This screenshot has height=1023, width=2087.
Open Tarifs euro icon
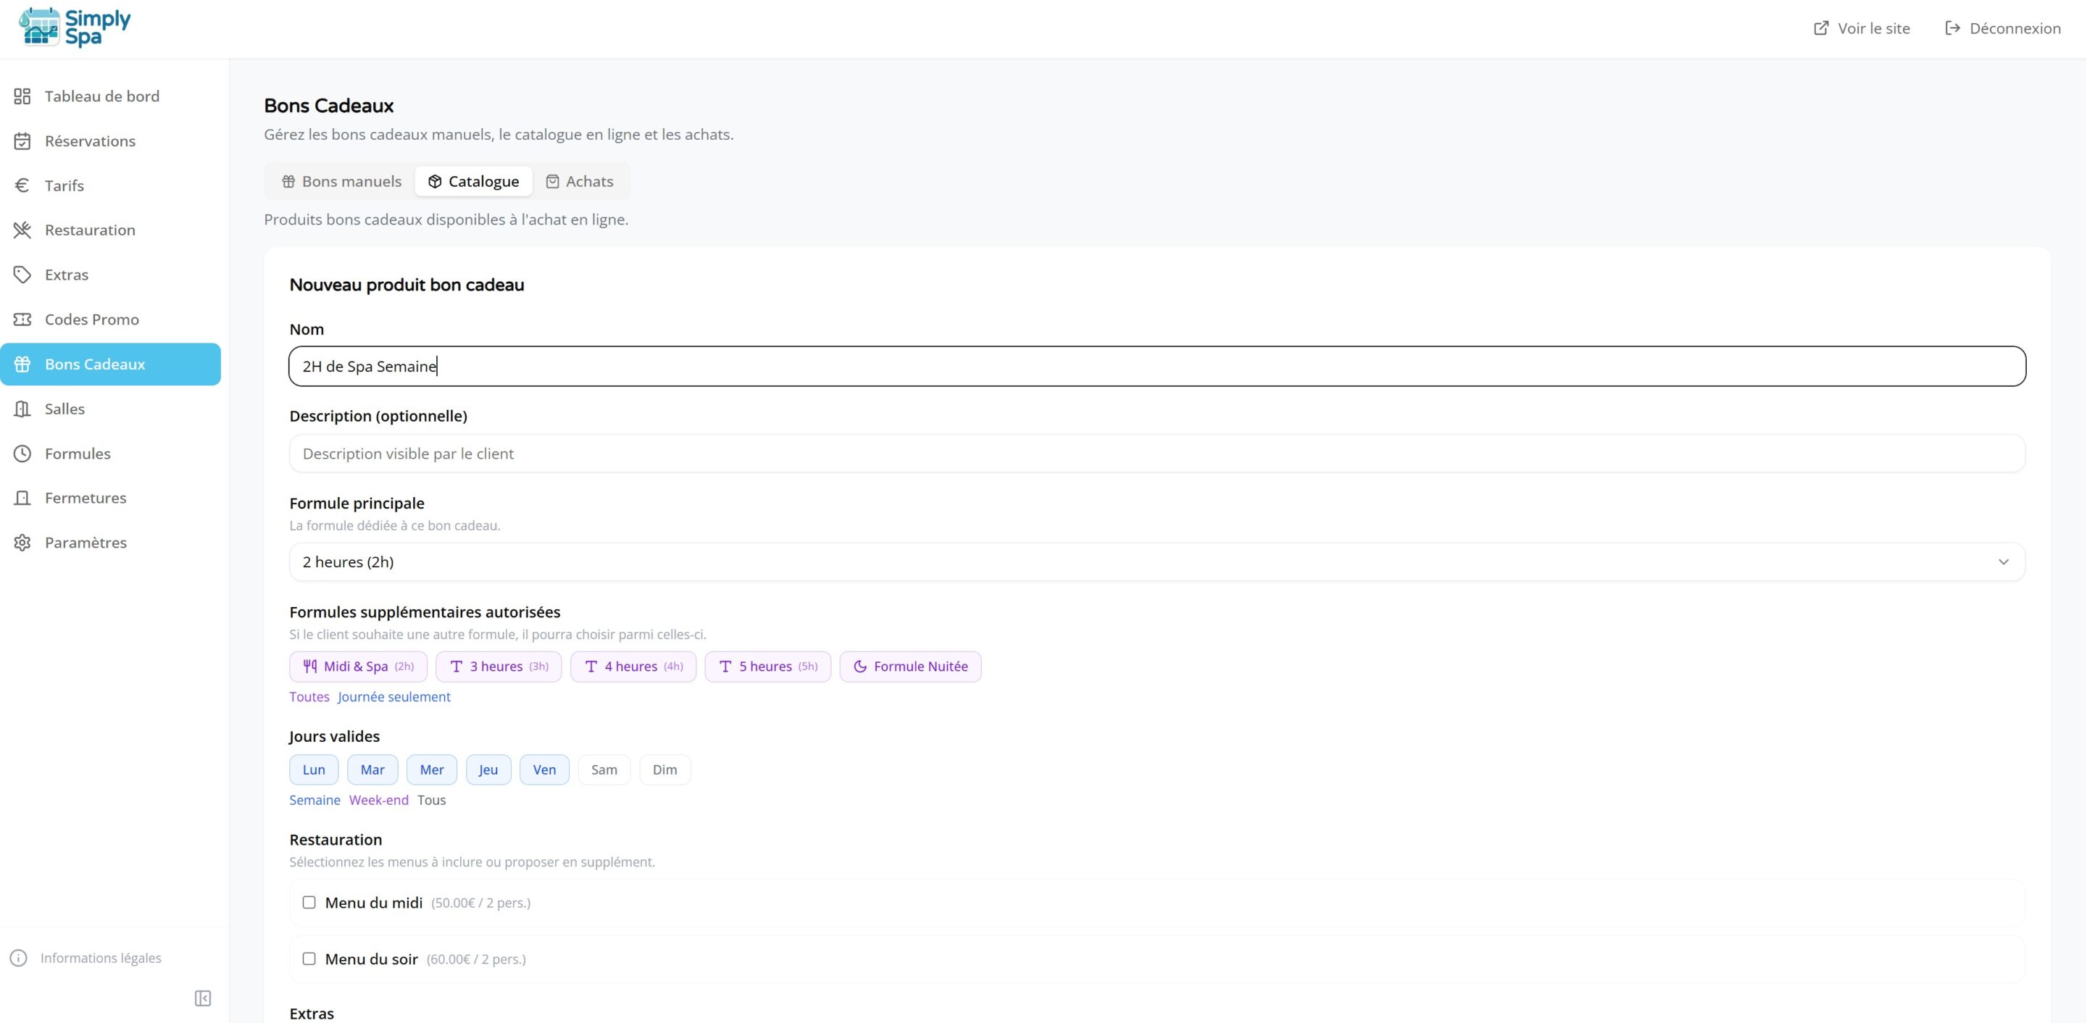[x=22, y=185]
